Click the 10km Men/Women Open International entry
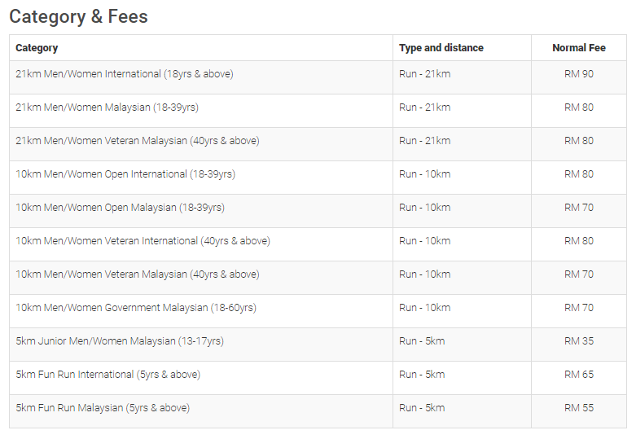The image size is (636, 439). (125, 174)
